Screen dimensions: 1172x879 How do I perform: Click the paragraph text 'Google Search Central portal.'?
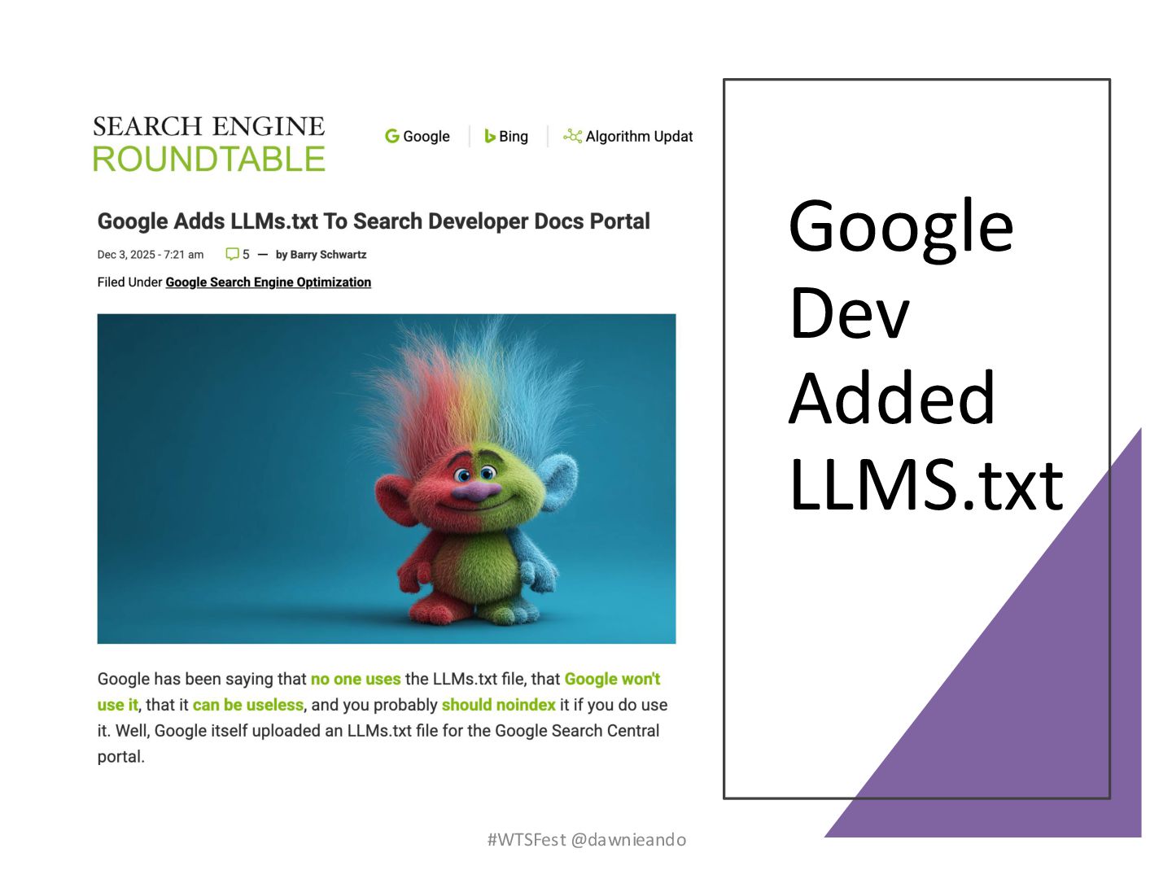[378, 743]
